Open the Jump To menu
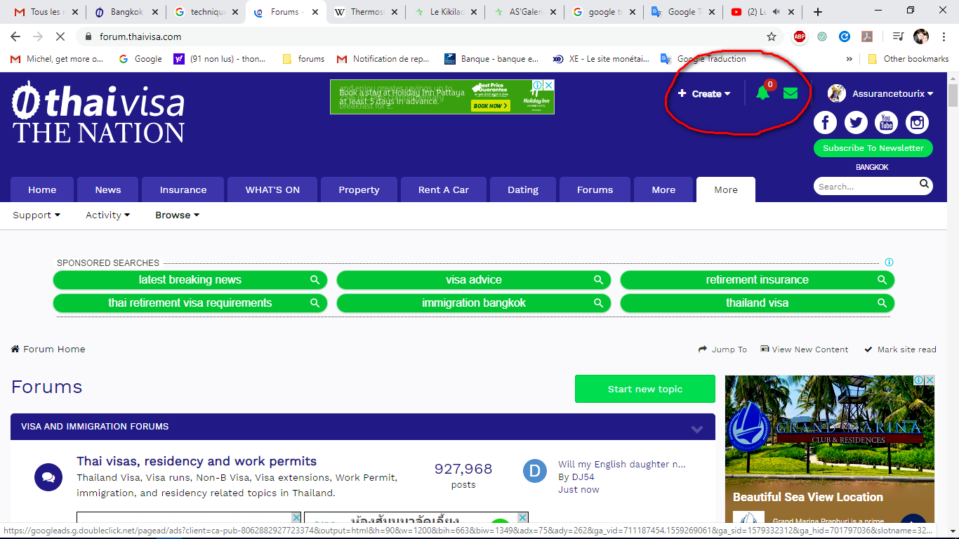Viewport: 959px width, 539px height. click(x=722, y=350)
